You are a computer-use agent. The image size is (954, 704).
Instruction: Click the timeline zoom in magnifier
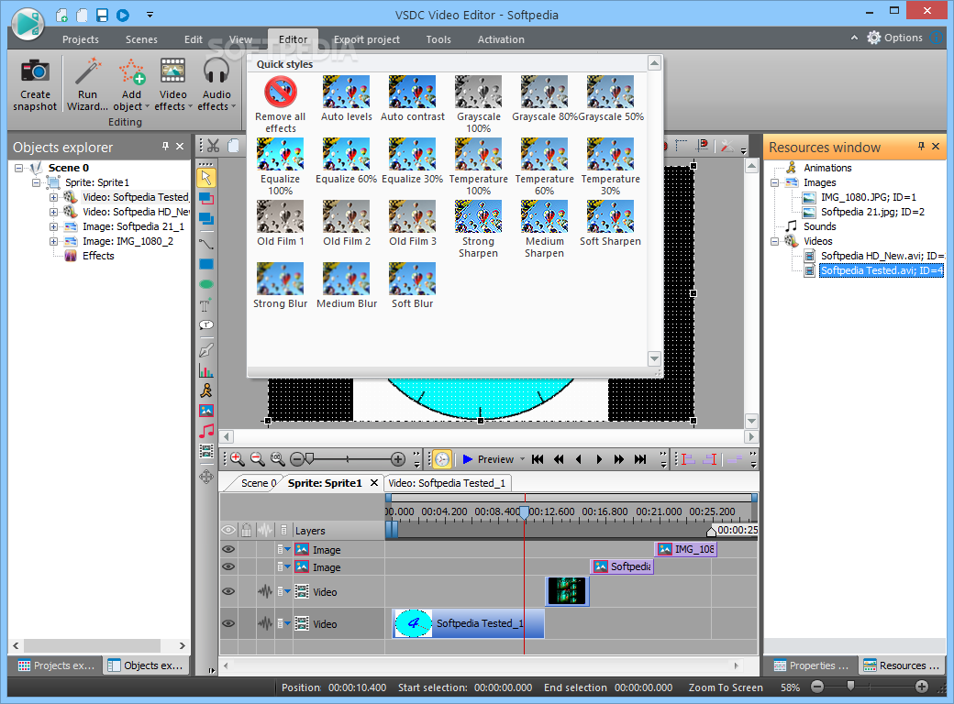tap(238, 459)
